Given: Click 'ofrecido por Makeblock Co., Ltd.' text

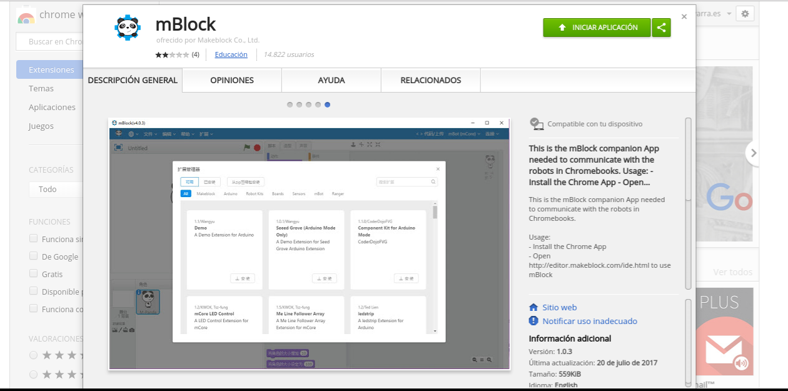Looking at the screenshot, I should 208,40.
